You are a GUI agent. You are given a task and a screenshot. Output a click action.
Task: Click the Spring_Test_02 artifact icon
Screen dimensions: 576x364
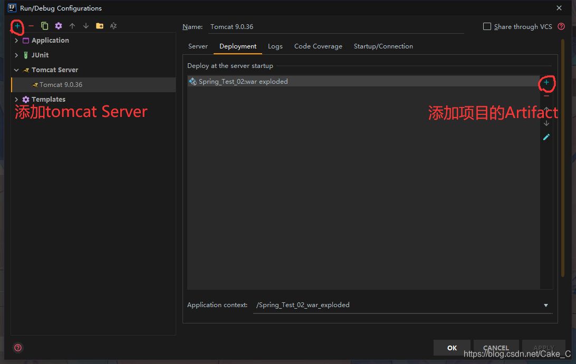coord(193,82)
